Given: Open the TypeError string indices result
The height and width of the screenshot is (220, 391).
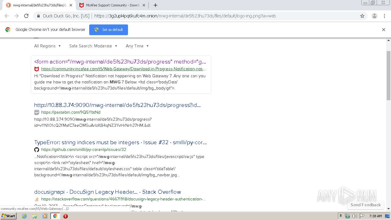Looking at the screenshot, I should 120,142.
